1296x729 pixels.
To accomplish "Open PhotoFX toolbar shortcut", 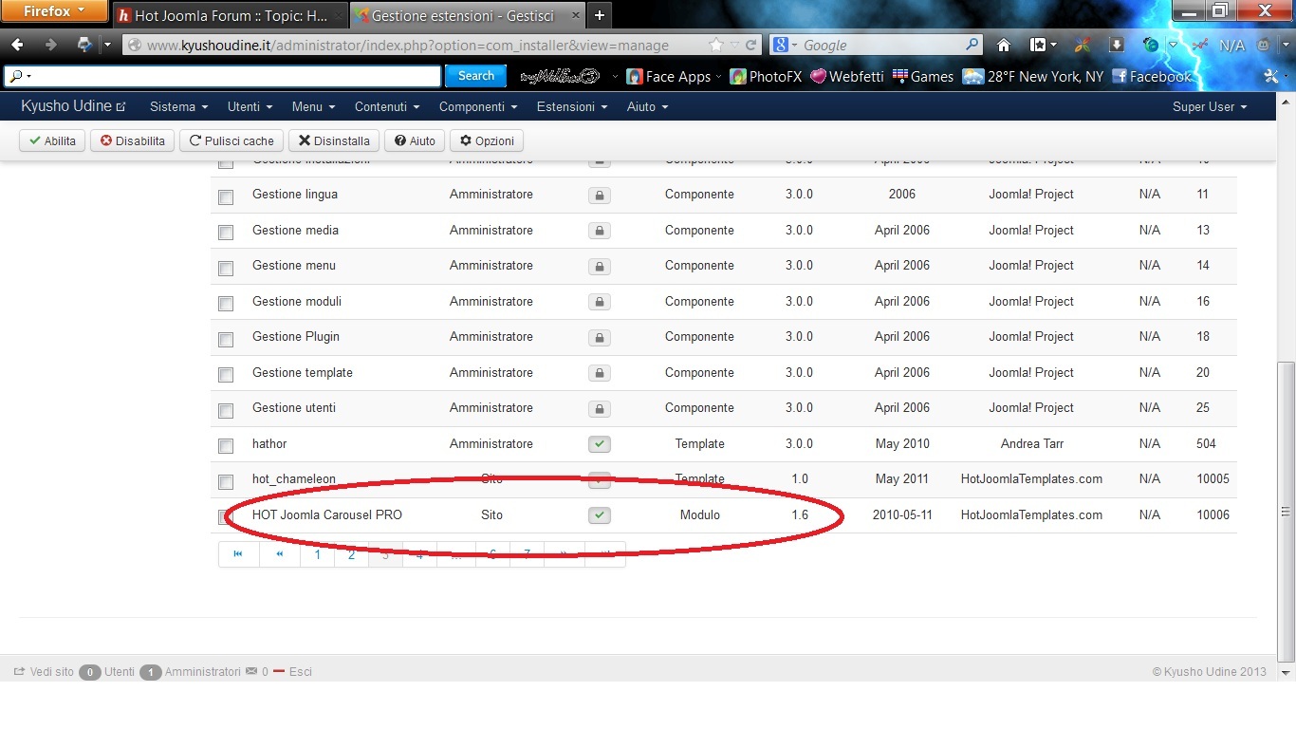I will (x=767, y=77).
